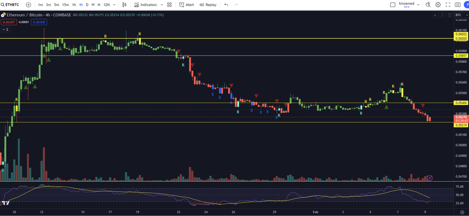The height and width of the screenshot is (216, 469).
Task: Click the yellow horizontal line at 0.06020
Action: [x=227, y=39]
